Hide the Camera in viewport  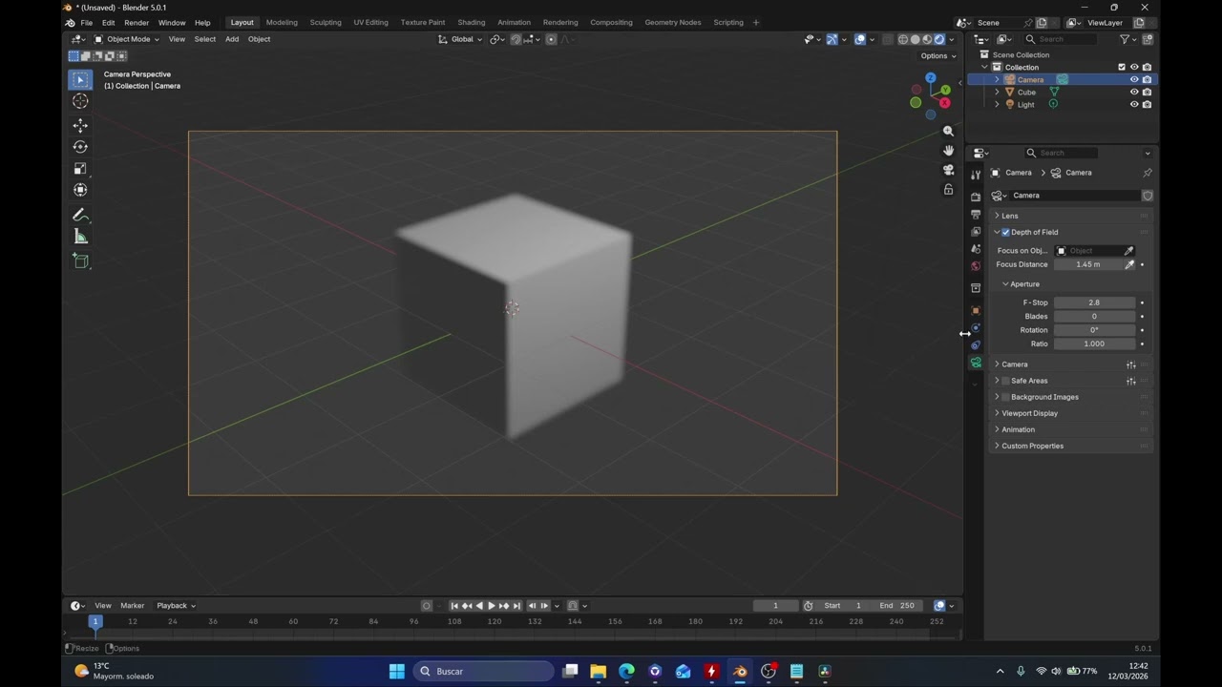1134,79
